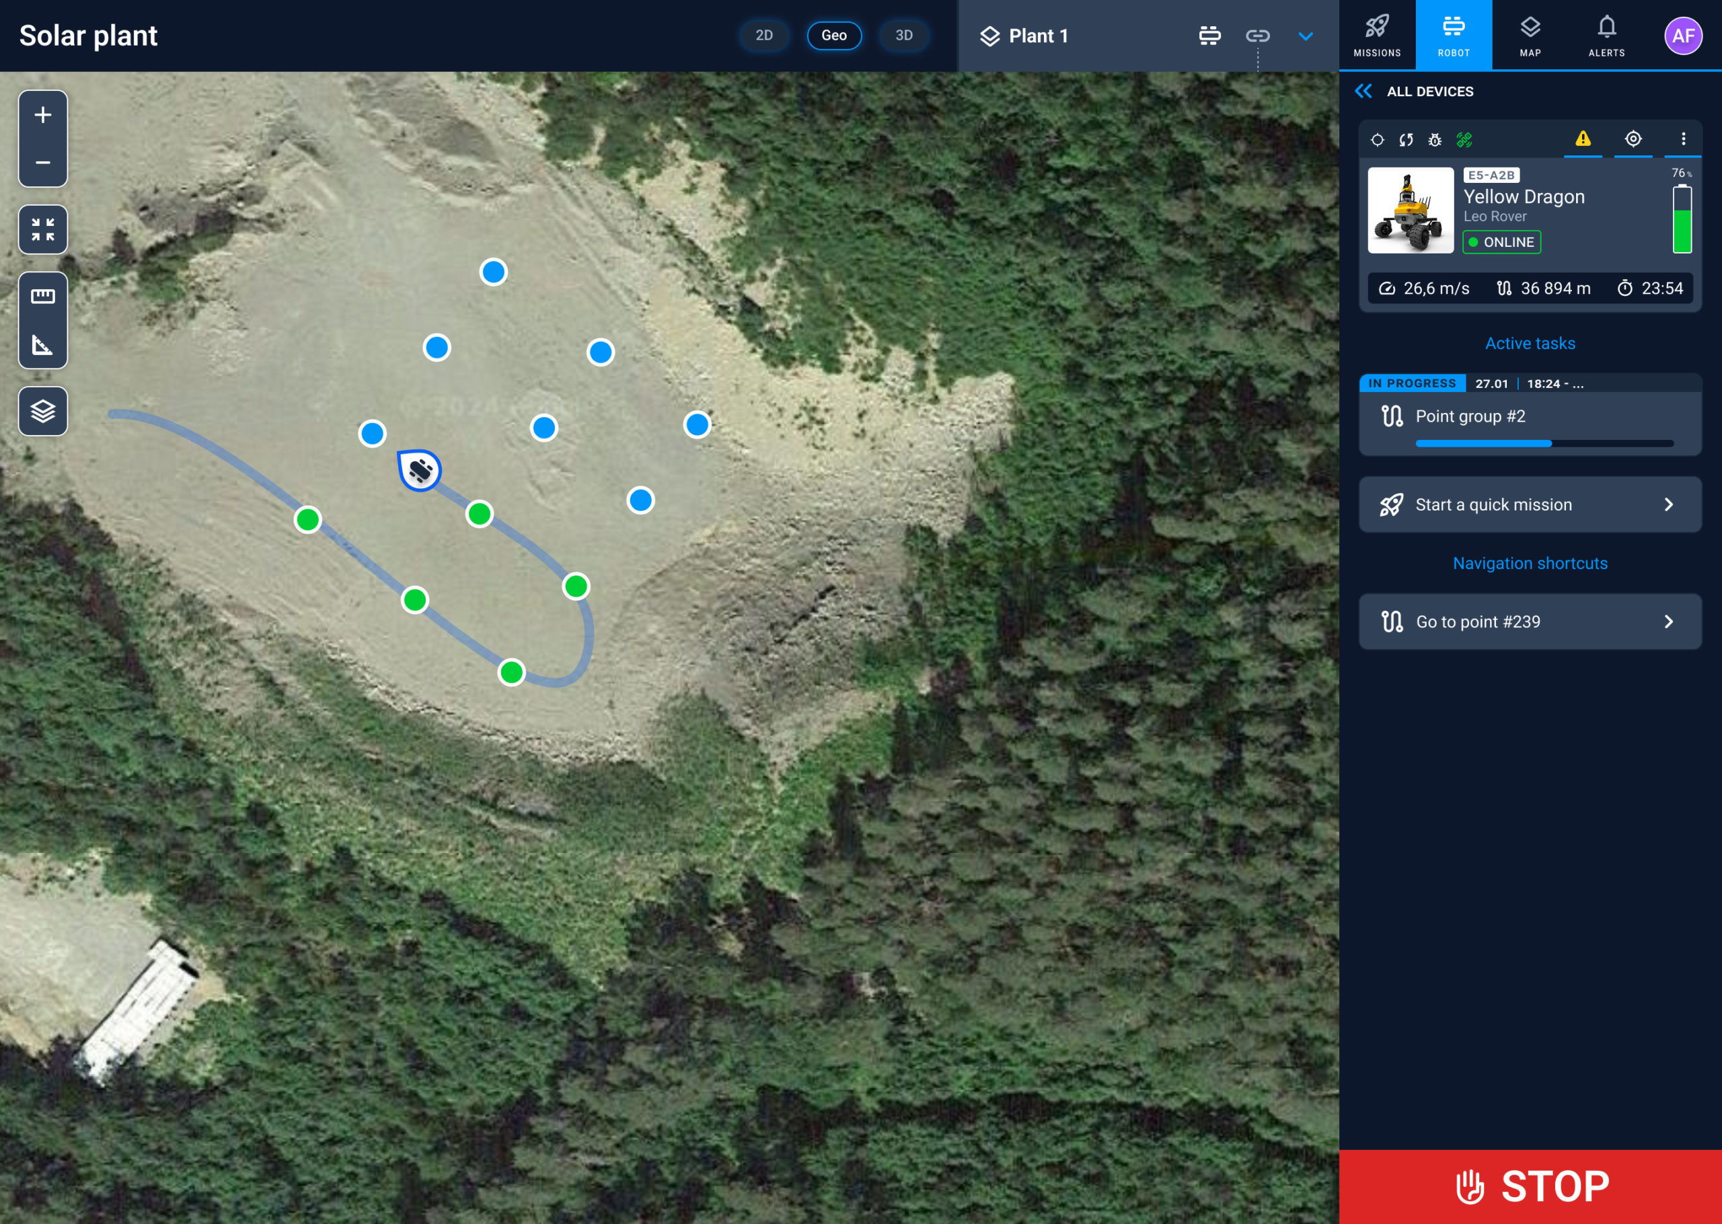Select the ruler distance measure tool
This screenshot has height=1224, width=1722.
point(43,296)
